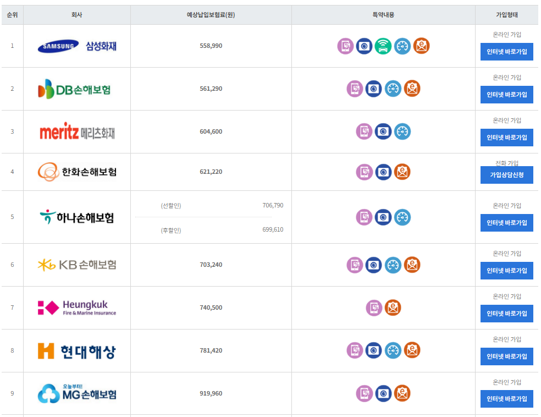Select the navy blackbox camera icon for 하나손해보험
The height and width of the screenshot is (417, 541).
tap(383, 217)
